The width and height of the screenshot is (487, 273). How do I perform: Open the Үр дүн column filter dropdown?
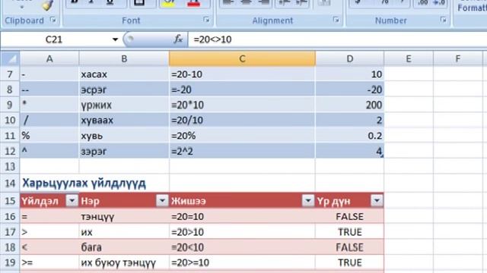point(377,201)
